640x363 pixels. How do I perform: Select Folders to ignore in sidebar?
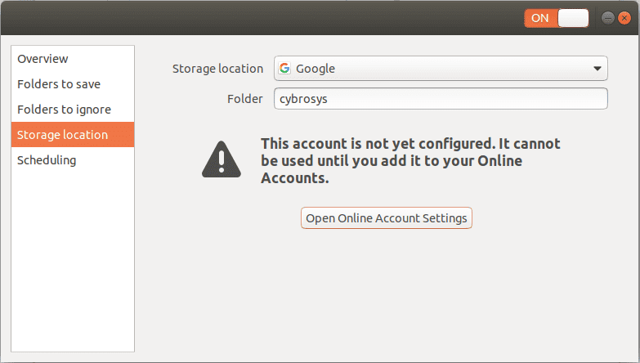(x=64, y=110)
